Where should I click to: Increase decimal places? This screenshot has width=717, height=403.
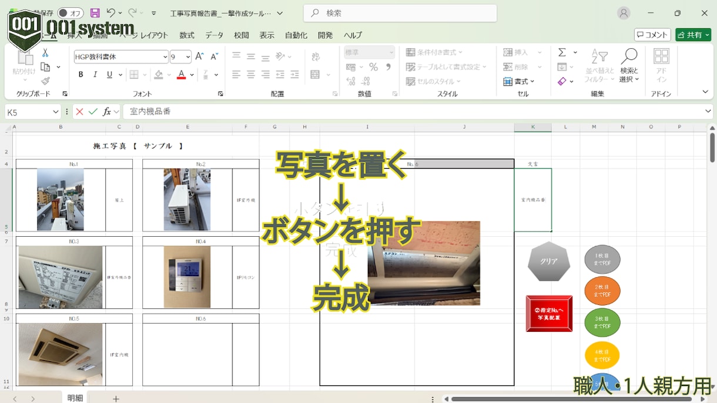pos(351,82)
